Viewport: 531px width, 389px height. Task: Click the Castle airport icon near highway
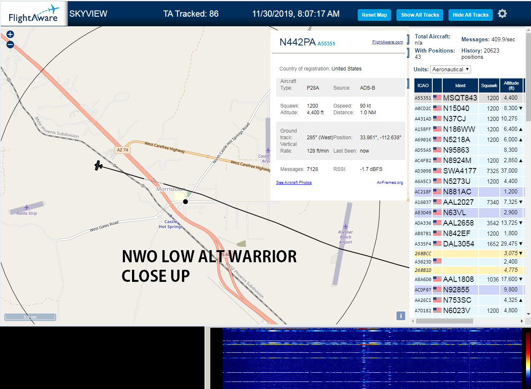tap(267, 150)
